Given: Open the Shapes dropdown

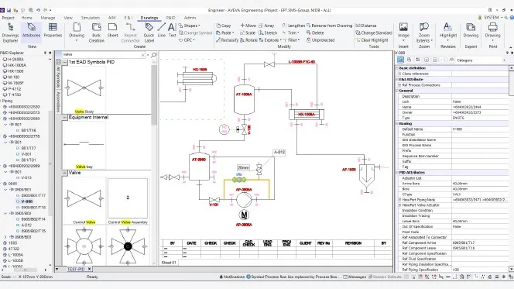Looking at the screenshot, I should [x=190, y=26].
